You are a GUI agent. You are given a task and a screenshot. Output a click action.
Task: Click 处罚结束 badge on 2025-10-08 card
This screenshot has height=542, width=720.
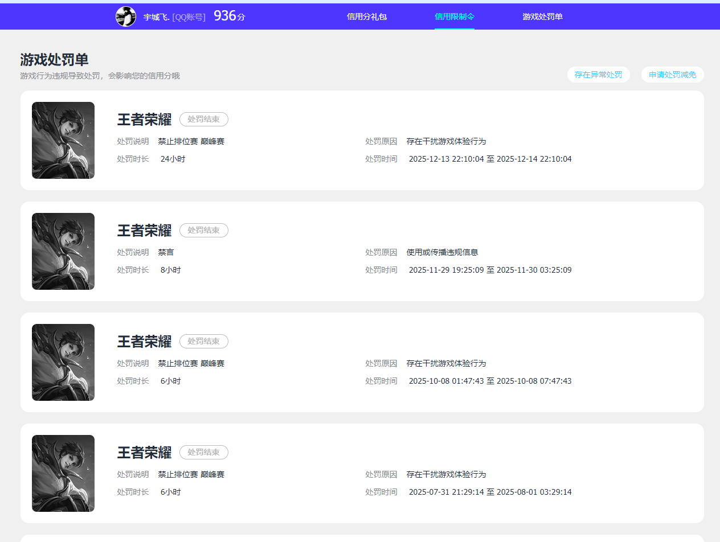point(204,341)
